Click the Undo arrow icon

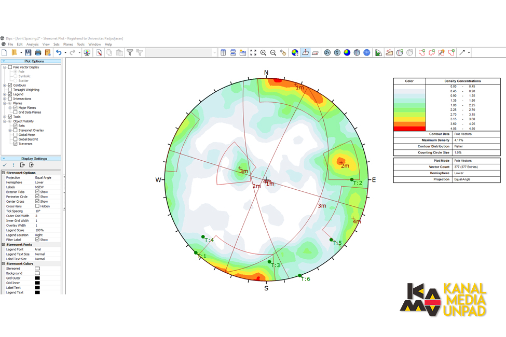(59, 53)
